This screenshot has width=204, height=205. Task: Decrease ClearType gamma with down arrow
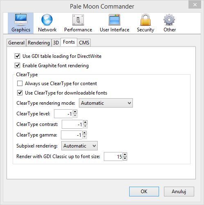(85, 137)
